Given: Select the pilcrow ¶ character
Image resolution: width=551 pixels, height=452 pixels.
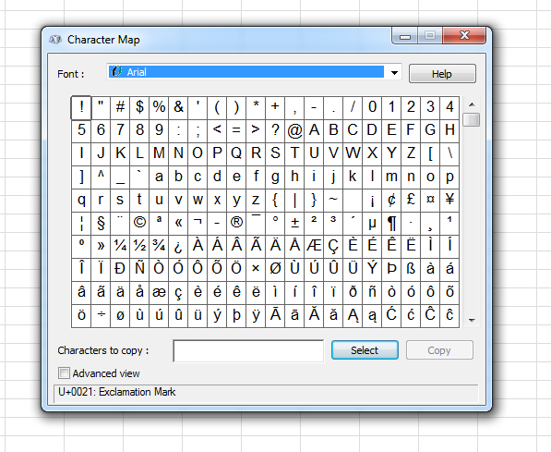Looking at the screenshot, I should point(391,223).
